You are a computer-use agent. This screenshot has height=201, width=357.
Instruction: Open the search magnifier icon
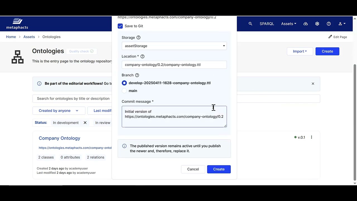250,24
